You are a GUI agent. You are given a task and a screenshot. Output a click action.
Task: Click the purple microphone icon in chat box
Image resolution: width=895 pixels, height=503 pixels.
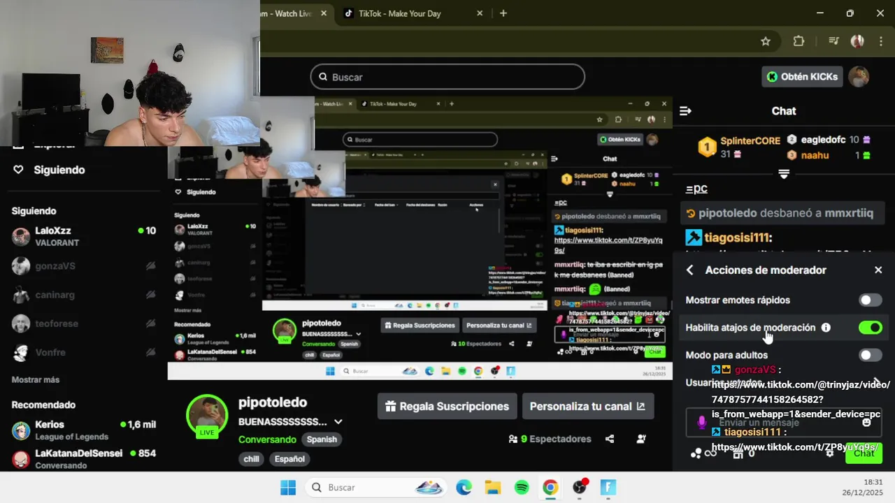tap(702, 422)
